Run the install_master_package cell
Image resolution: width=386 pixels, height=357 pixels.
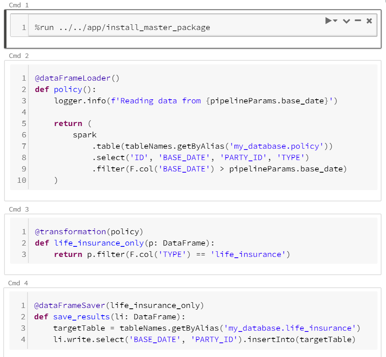(329, 21)
